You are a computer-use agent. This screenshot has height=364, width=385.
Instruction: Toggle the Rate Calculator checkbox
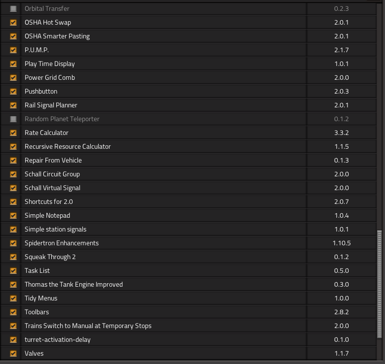point(13,132)
